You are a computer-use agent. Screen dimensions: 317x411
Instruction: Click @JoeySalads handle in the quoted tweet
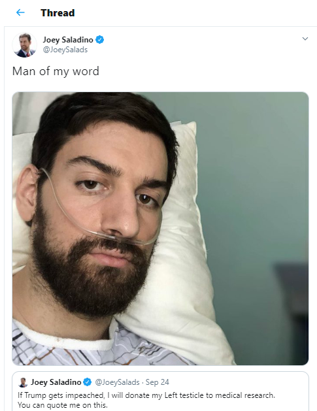pos(117,382)
